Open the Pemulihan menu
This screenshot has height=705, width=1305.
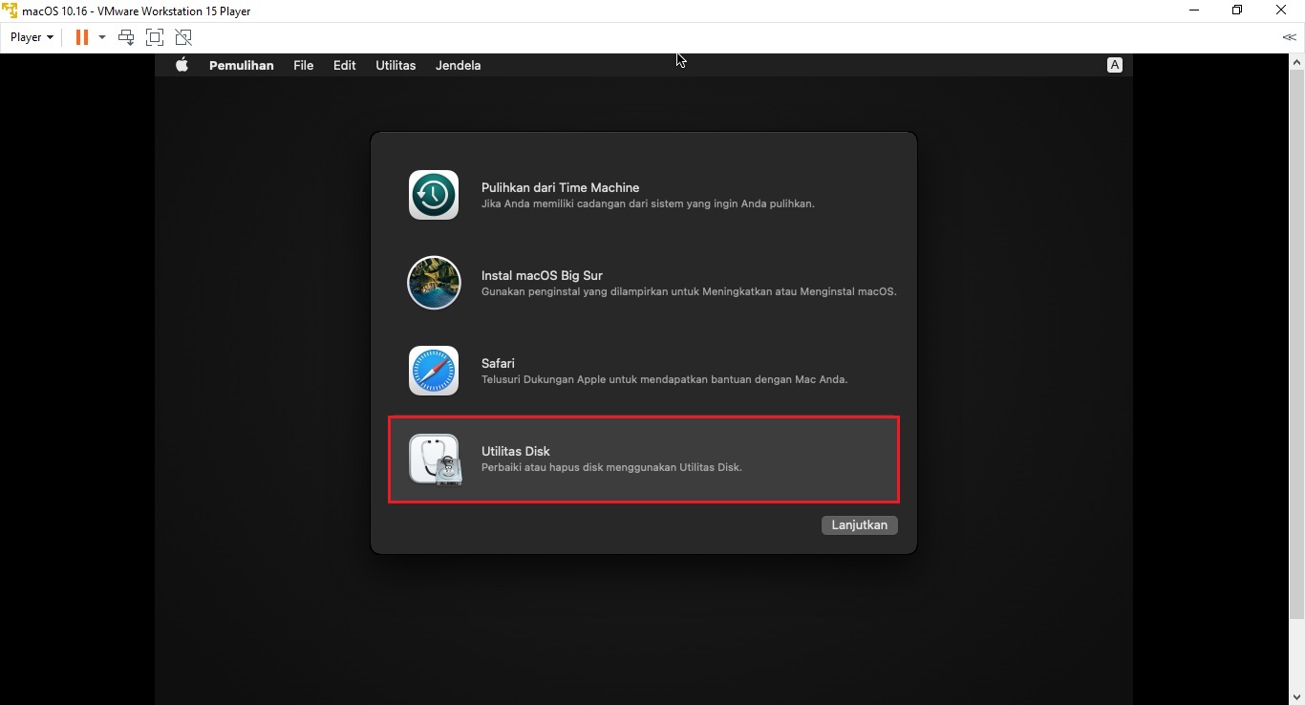coord(242,65)
